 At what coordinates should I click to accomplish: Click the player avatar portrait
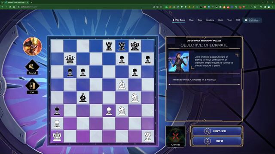[33, 47]
